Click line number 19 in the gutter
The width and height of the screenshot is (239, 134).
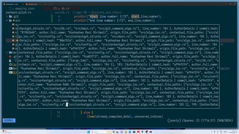tap(58, 117)
